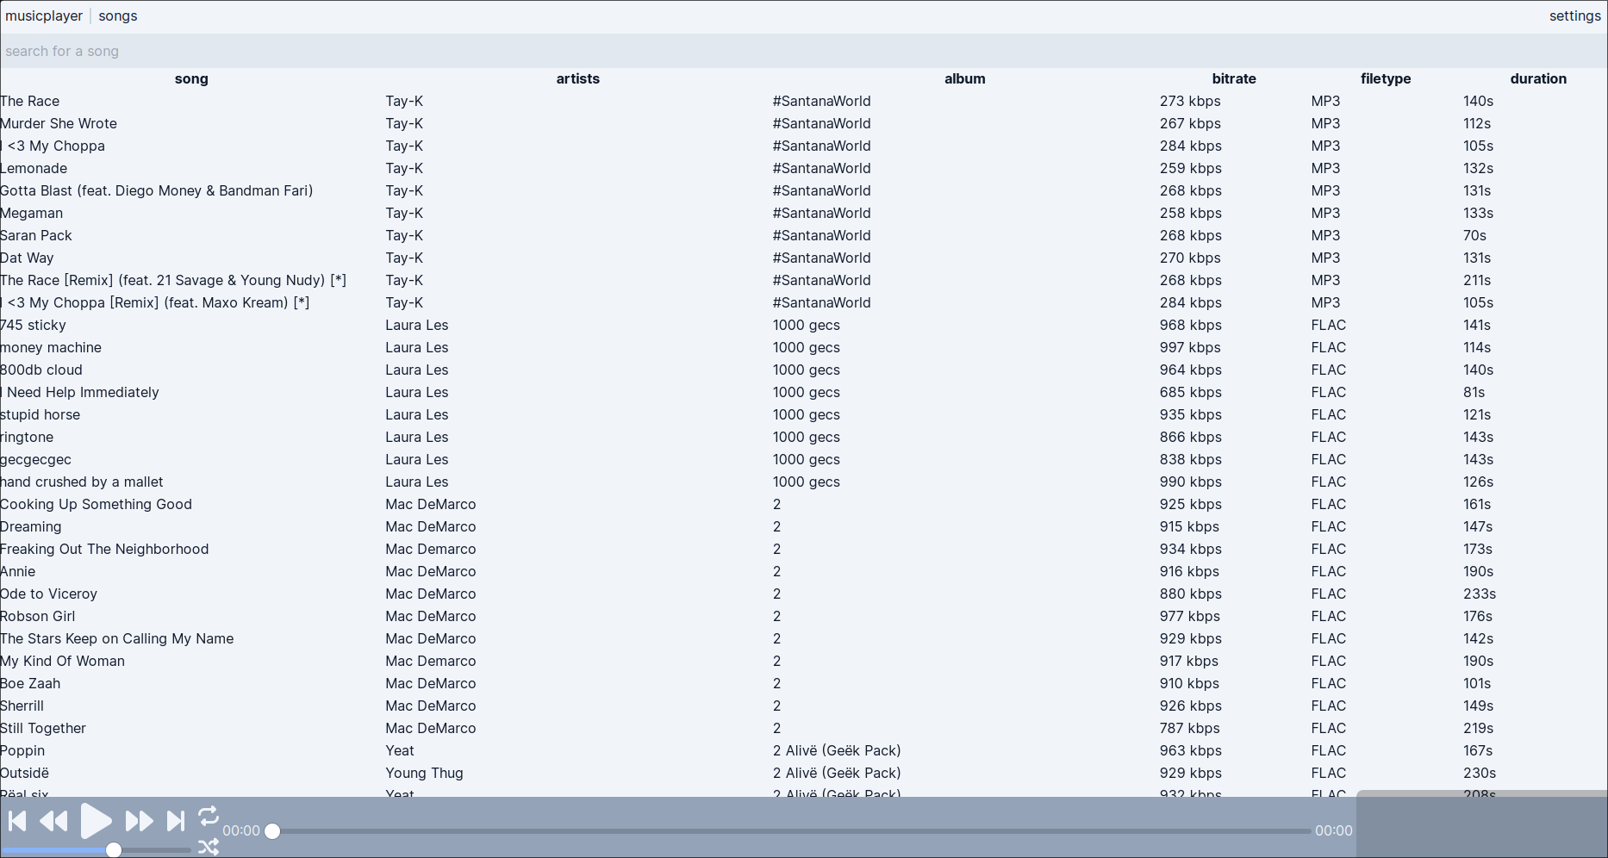Select the song 'The Race'
Screen dimensions: 1608x858
(x=30, y=101)
